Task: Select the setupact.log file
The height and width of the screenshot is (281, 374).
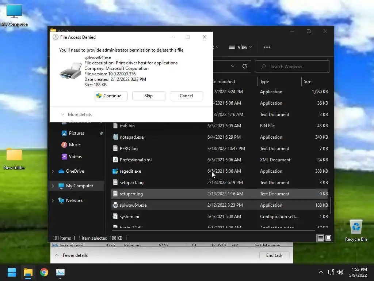Action: pos(131,183)
